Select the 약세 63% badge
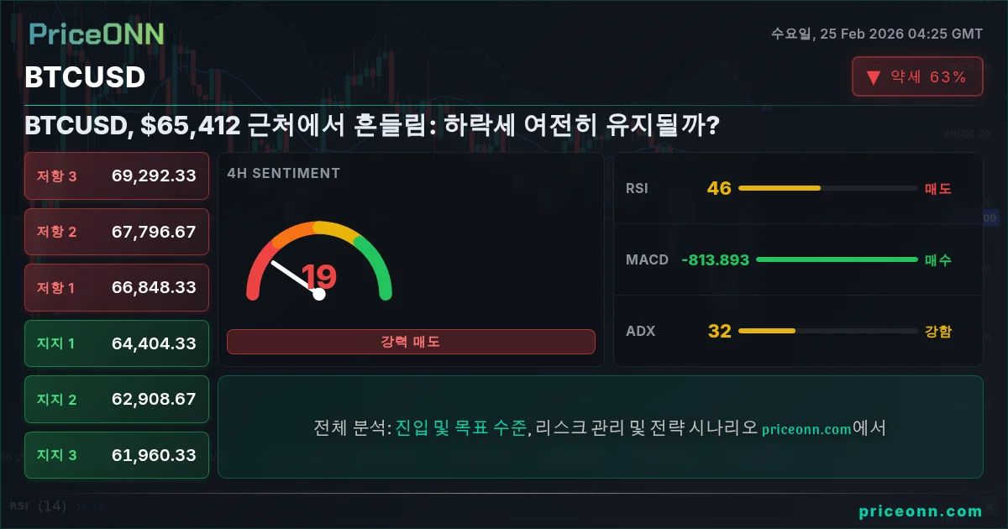This screenshot has height=529, width=1008. click(x=917, y=77)
